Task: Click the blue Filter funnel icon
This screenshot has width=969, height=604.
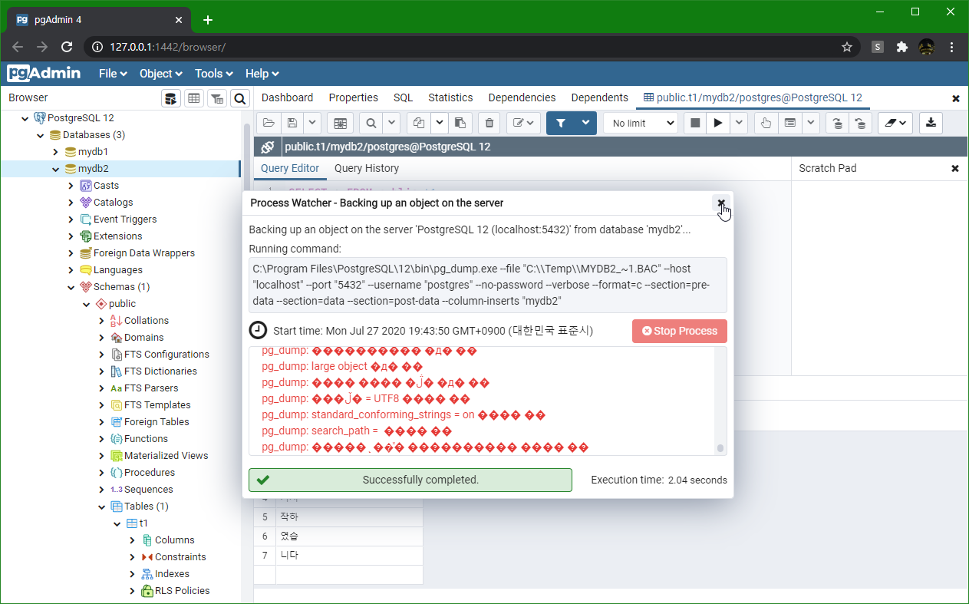Action: coord(561,123)
